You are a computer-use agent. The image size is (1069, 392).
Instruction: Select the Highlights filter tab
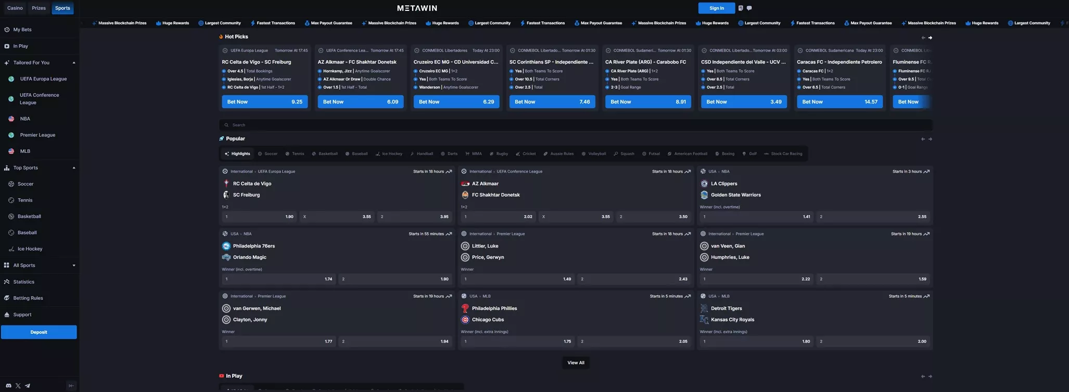(237, 154)
